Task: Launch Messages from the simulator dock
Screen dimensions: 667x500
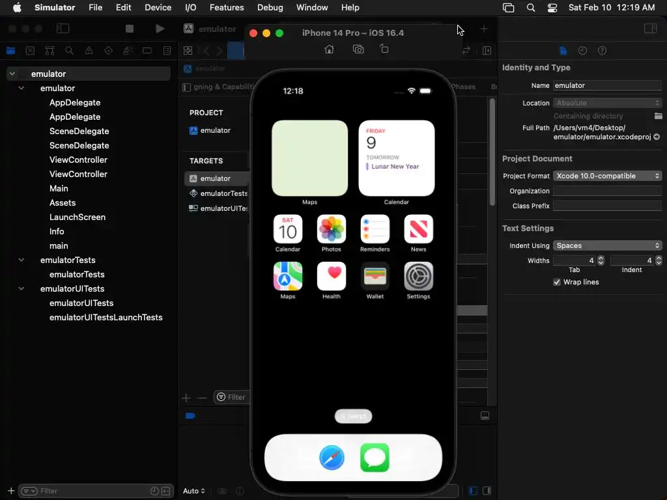Action: tap(375, 458)
